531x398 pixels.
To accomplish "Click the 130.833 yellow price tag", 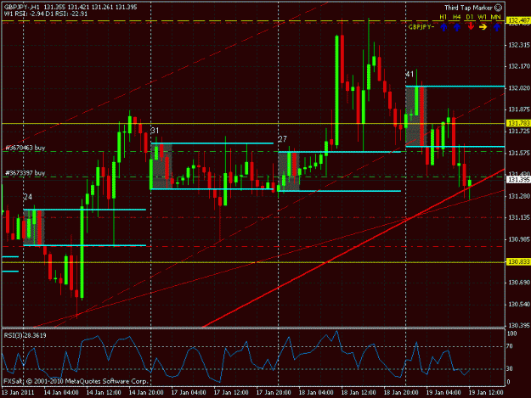I will (x=518, y=262).
